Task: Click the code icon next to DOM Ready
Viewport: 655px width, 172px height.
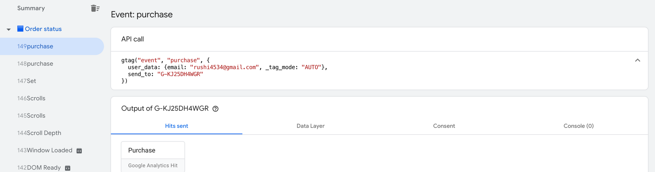Action: pos(68,168)
